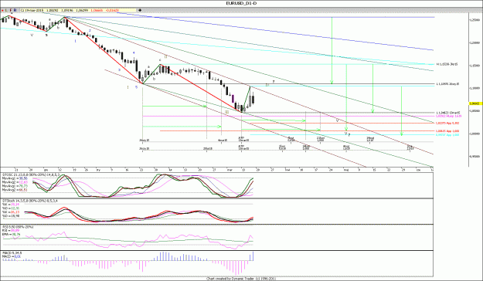Click the magenta price projection label
The height and width of the screenshot is (281, 483).
tap(448, 116)
